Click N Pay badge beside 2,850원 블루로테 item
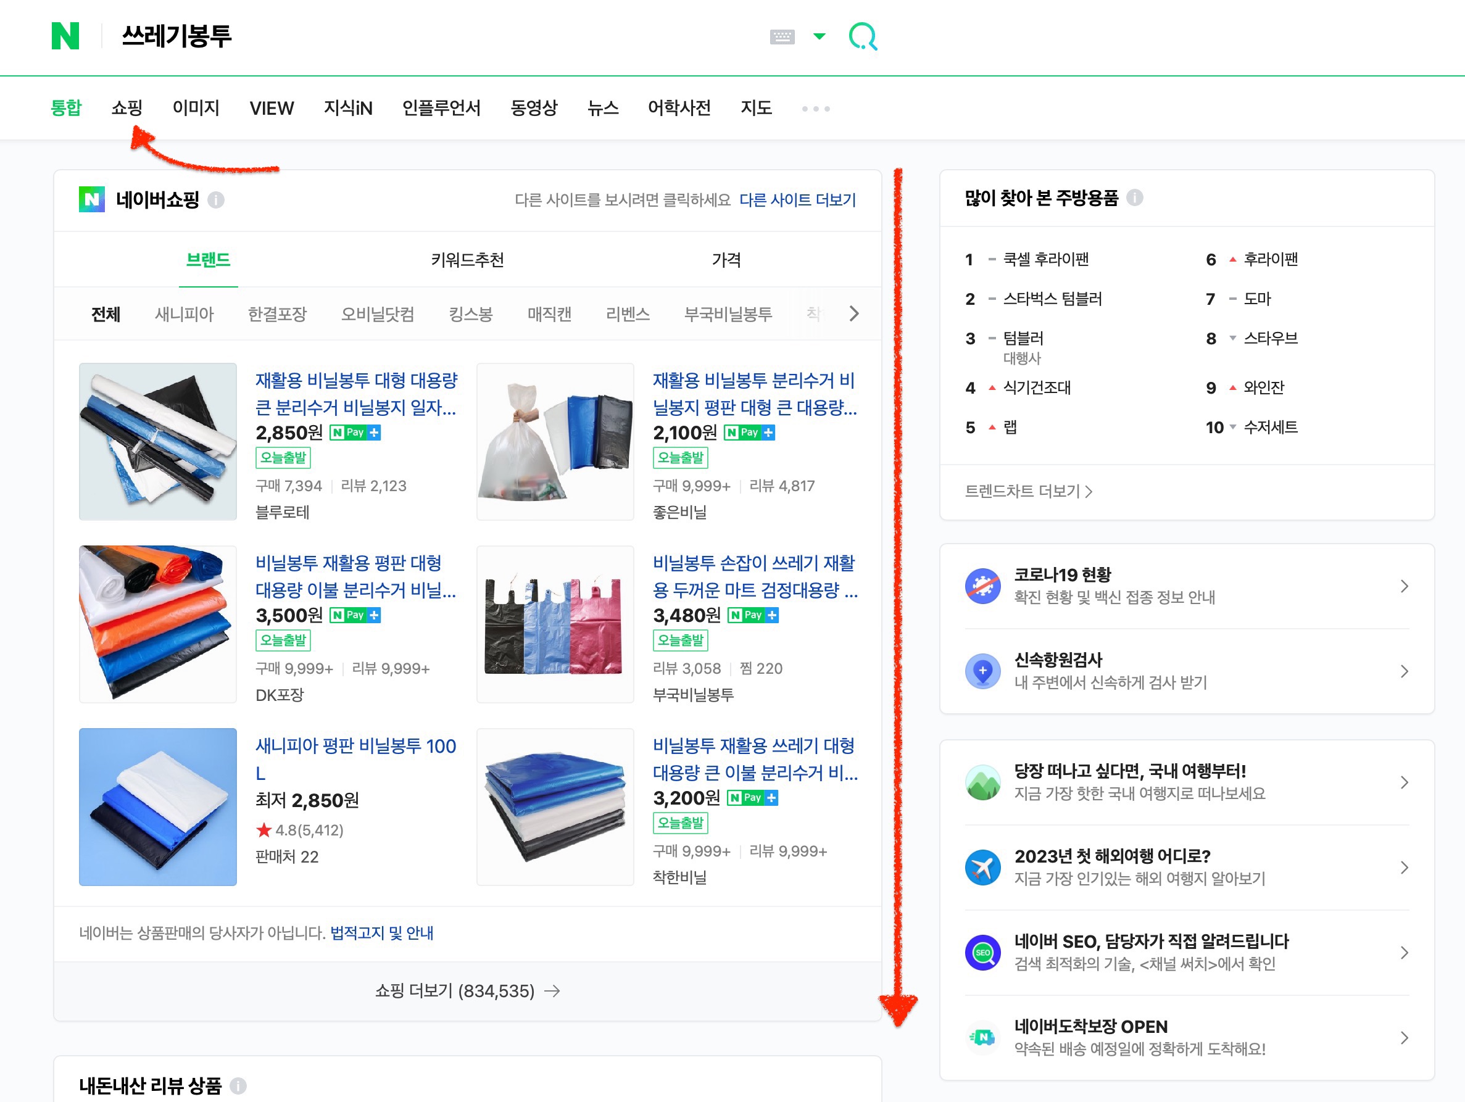The width and height of the screenshot is (1465, 1102). pyautogui.click(x=355, y=433)
